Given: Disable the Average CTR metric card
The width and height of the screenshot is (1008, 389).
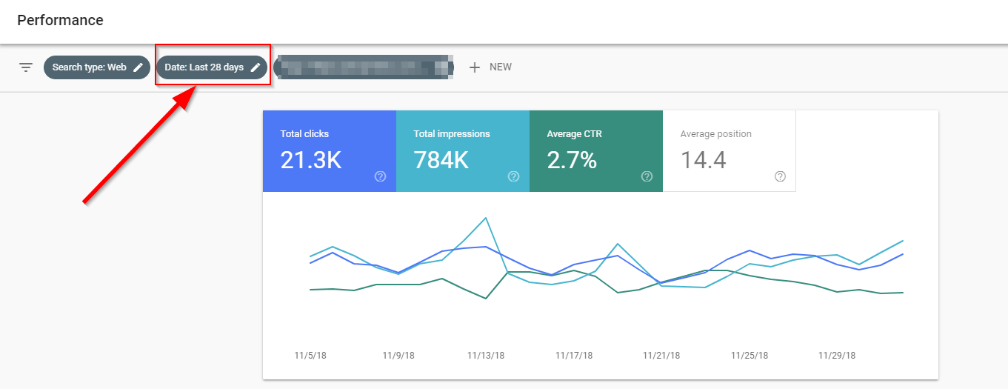Looking at the screenshot, I should point(595,151).
